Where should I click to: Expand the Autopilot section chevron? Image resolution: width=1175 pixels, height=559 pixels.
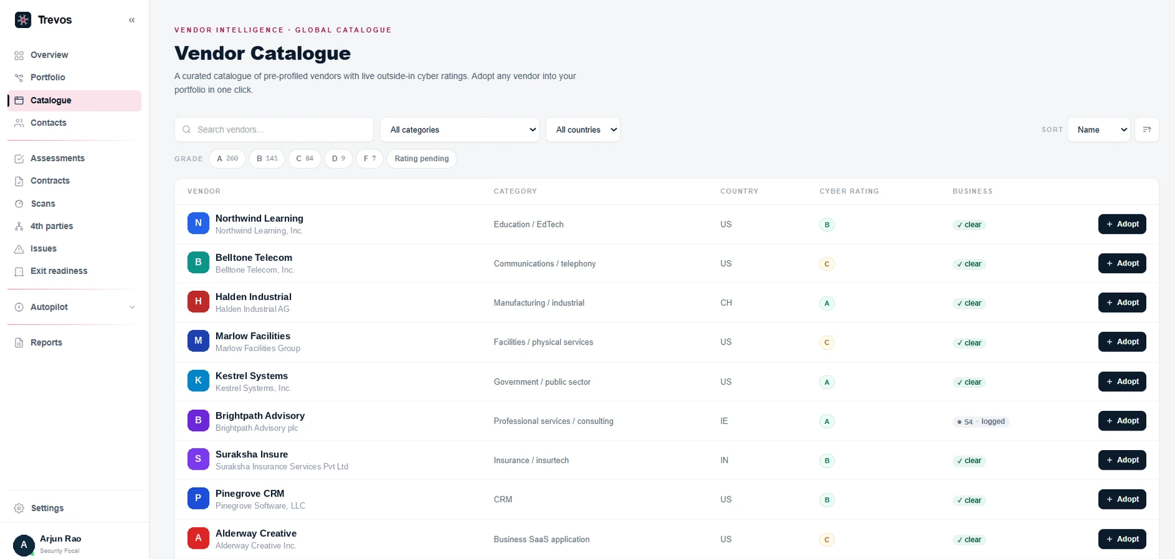point(132,307)
